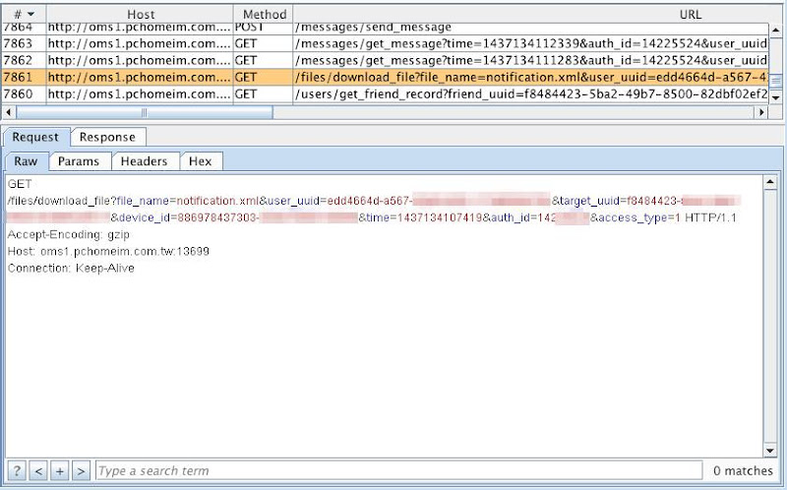Click horizontal scrollbar left arrow

pyautogui.click(x=9, y=112)
